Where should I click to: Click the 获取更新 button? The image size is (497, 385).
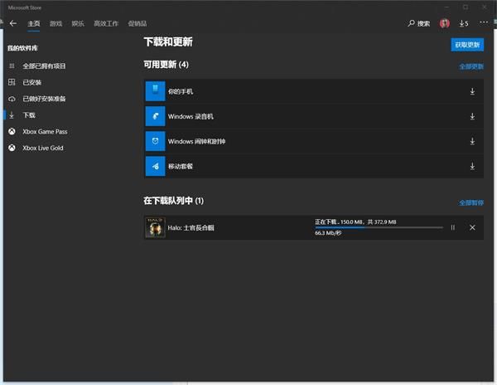(467, 45)
